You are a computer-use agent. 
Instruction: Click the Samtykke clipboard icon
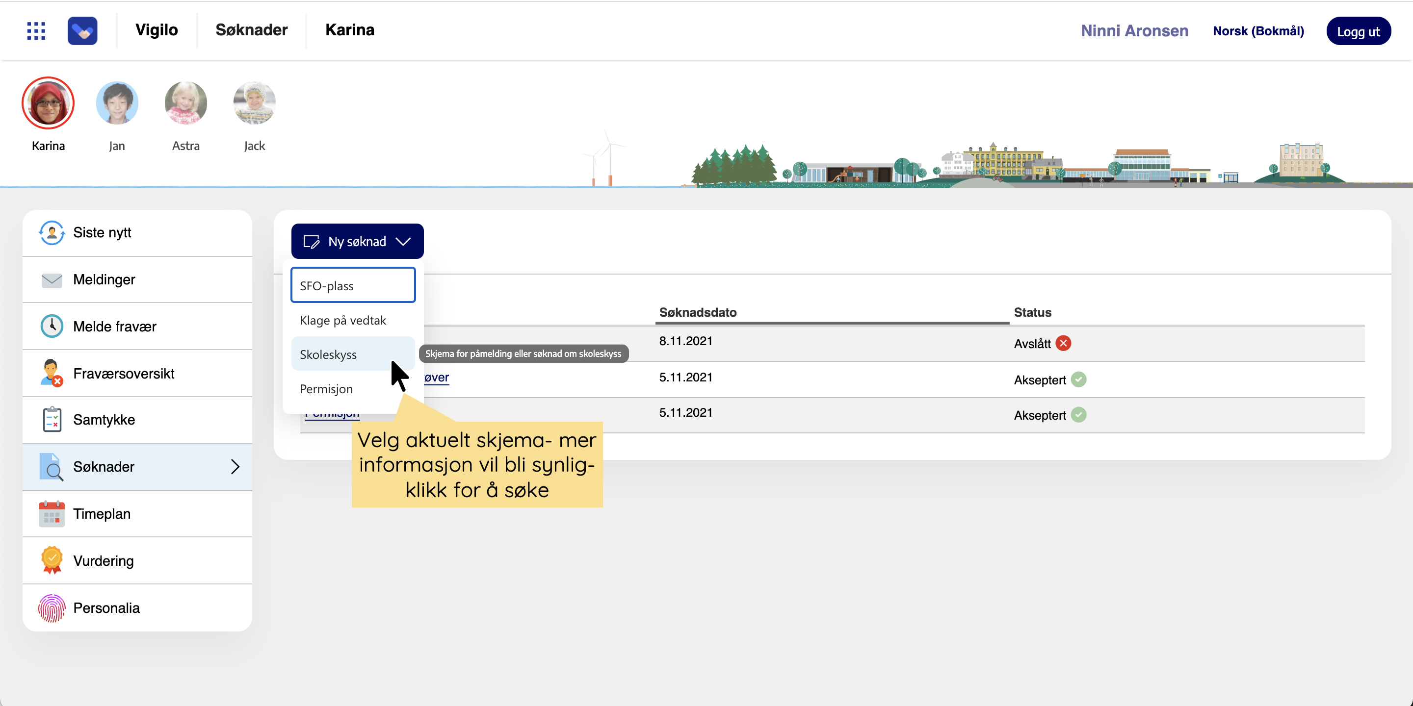(52, 420)
